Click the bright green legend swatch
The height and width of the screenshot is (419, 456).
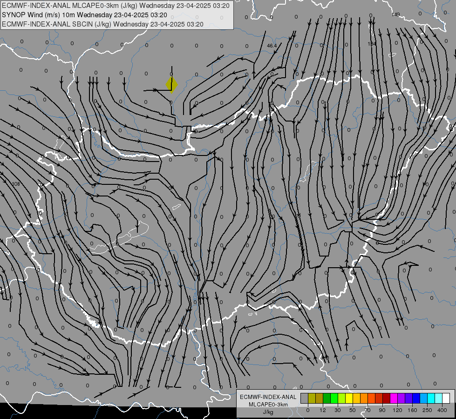coord(334,399)
